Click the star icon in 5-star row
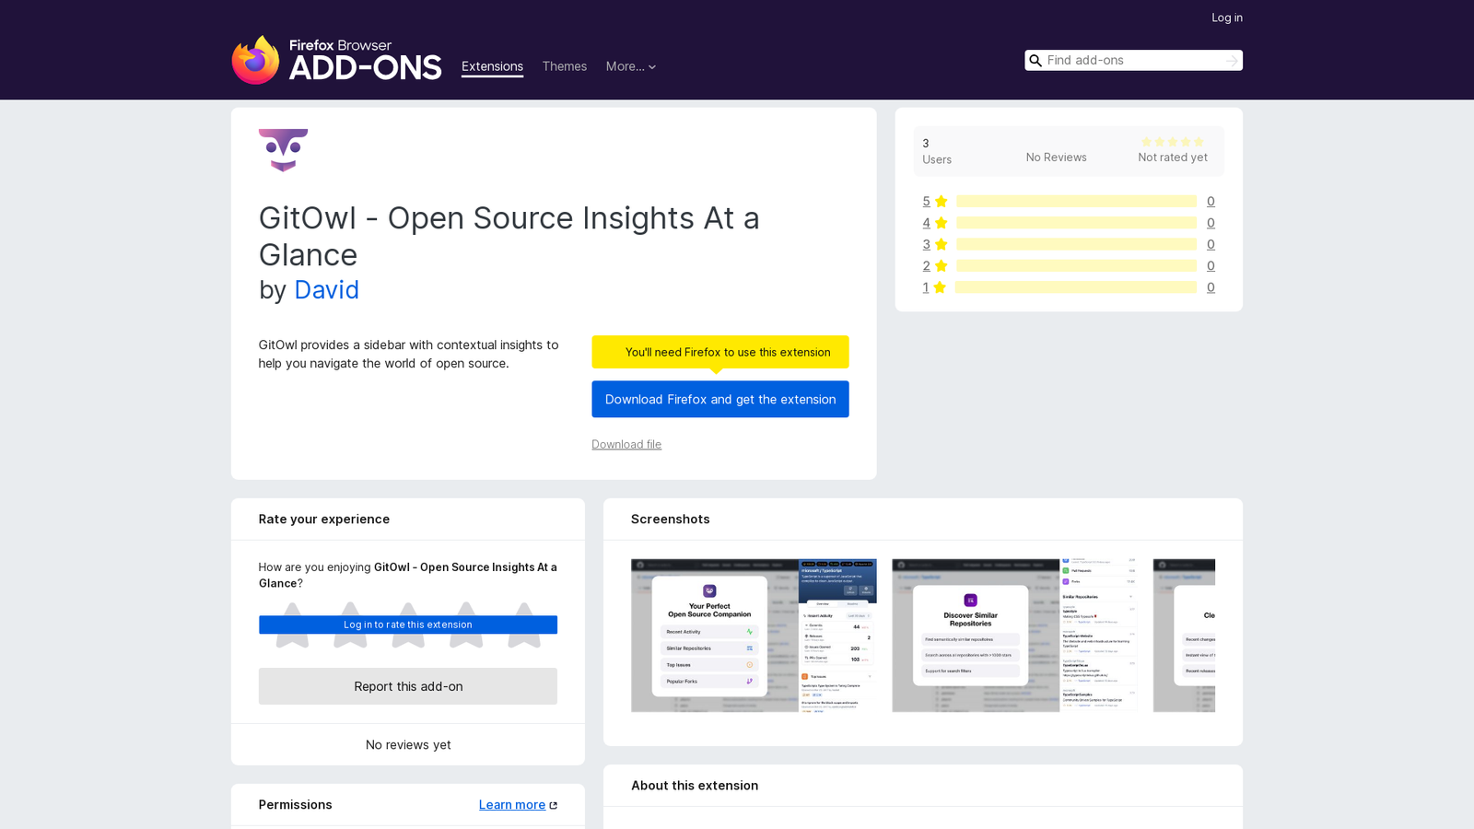1474x829 pixels. pyautogui.click(x=941, y=202)
